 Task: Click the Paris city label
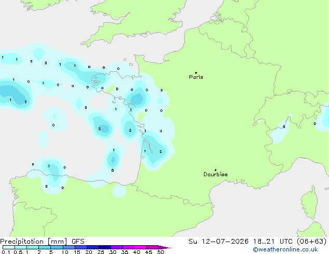coord(196,77)
